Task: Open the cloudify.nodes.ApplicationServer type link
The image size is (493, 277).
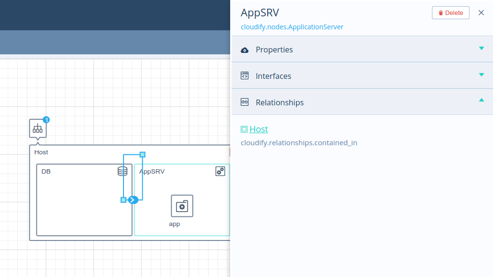Action: tap(292, 27)
